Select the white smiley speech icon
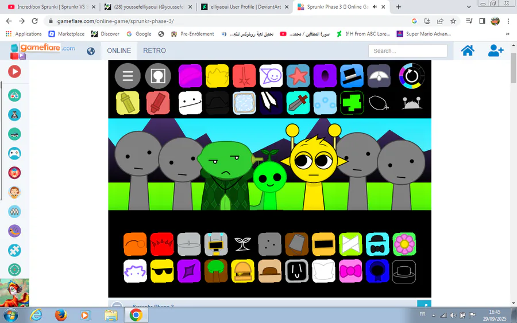Screen dimensions: 517x323 (x=271, y=76)
